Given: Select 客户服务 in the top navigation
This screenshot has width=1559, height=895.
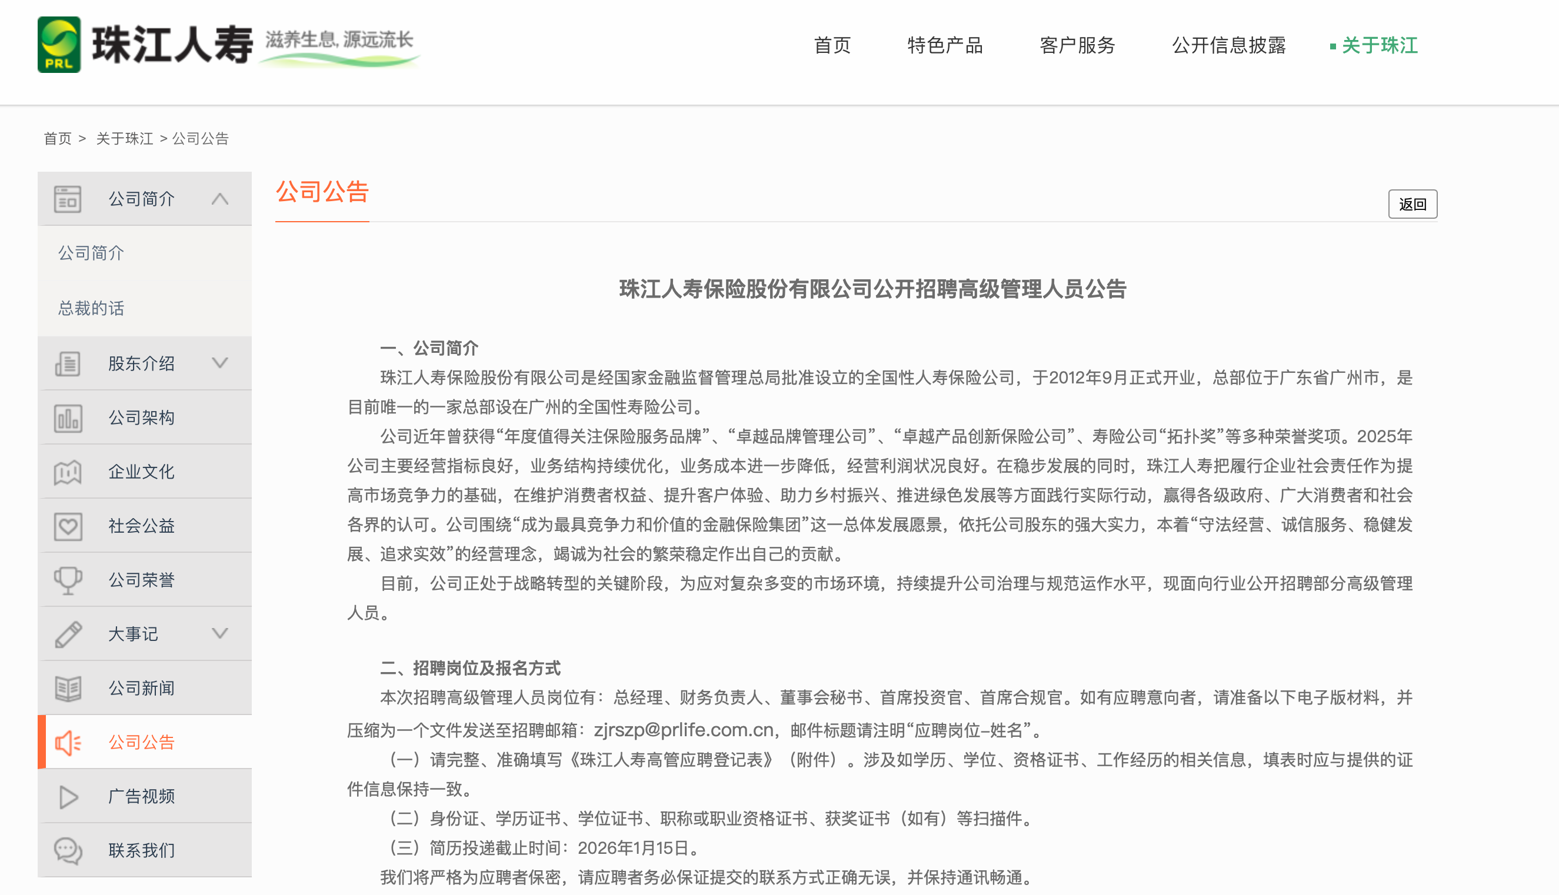Looking at the screenshot, I should (x=1077, y=45).
